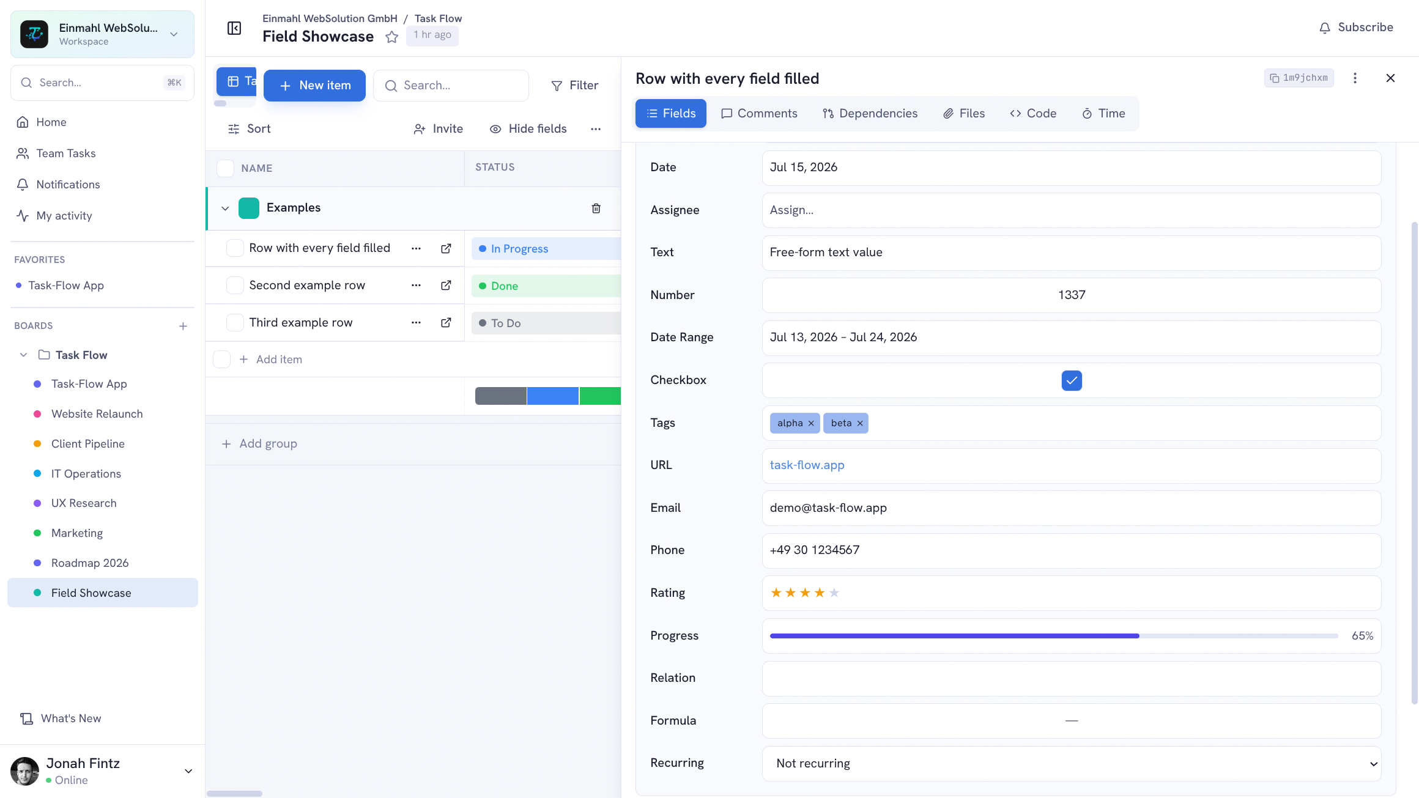
Task: Switch to the Time tab
Action: 1103,114
